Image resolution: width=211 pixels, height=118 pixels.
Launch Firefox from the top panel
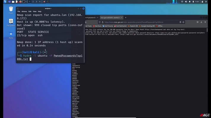point(20,1)
